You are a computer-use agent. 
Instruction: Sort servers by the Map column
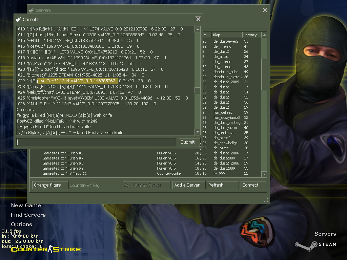point(226,35)
